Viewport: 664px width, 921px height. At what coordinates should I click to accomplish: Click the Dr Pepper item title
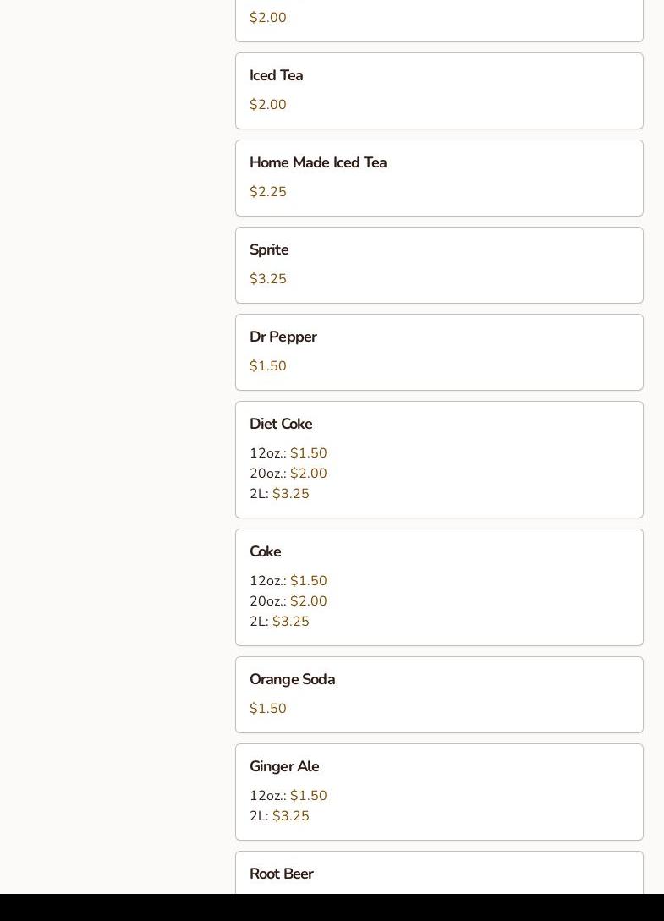[x=283, y=337]
